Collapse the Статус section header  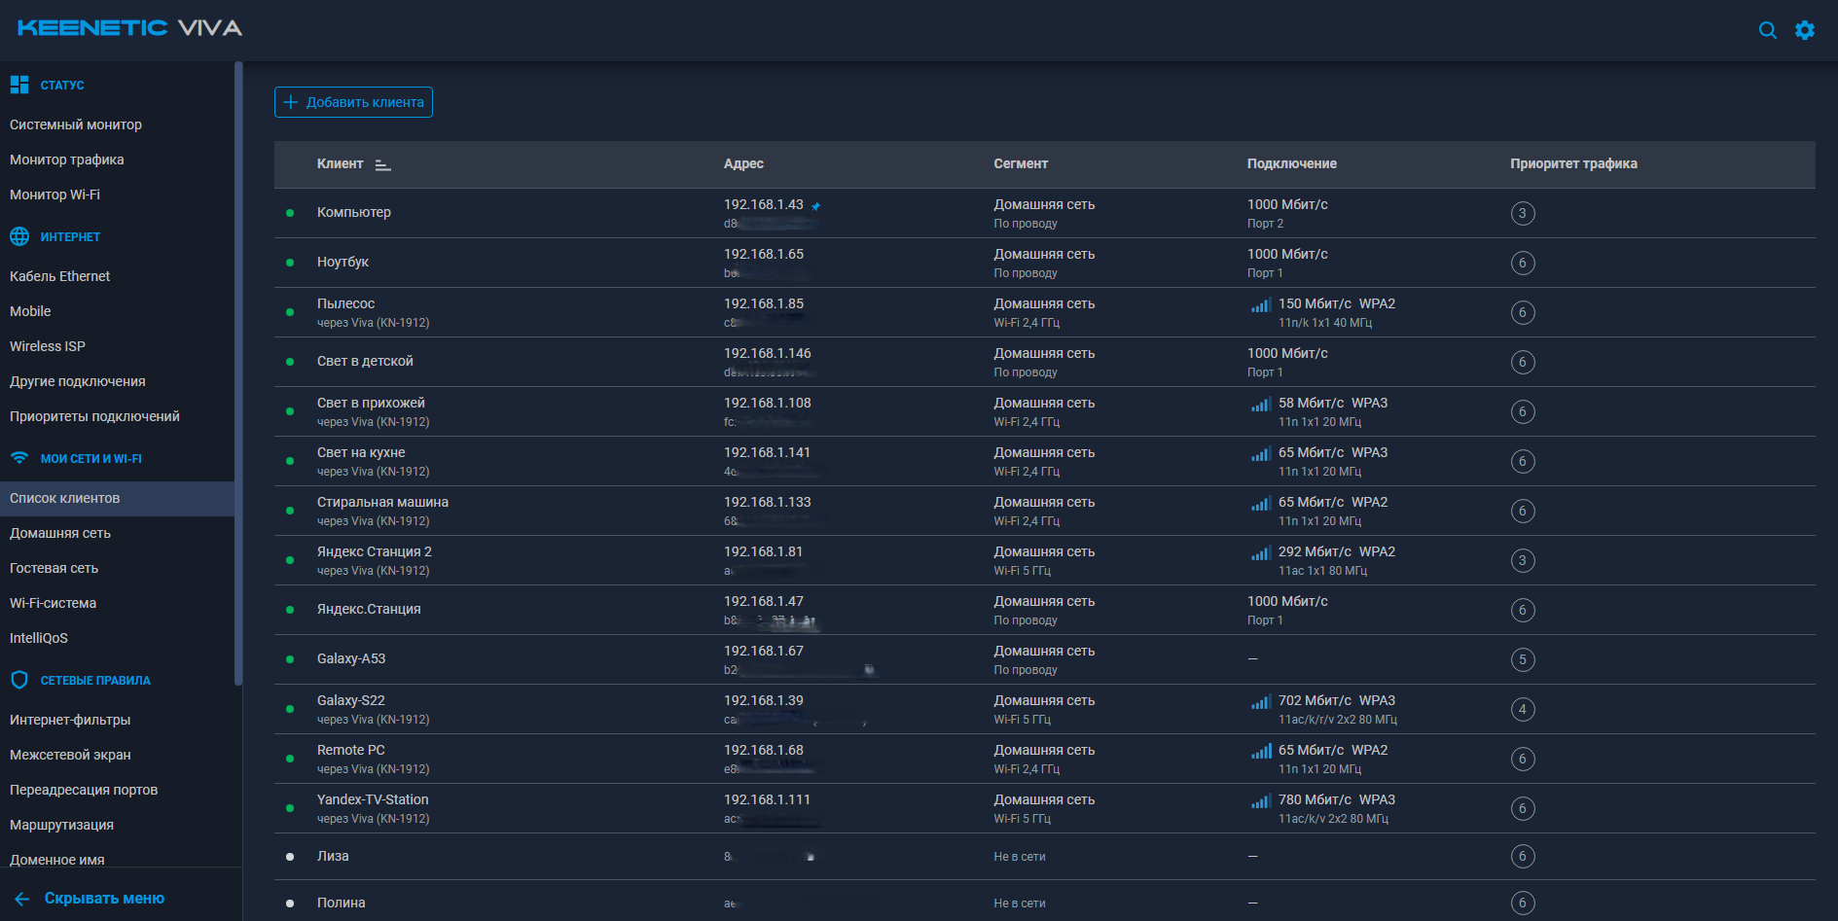62,86
